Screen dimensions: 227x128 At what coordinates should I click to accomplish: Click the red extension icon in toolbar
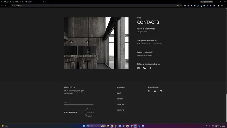tap(191, 5)
